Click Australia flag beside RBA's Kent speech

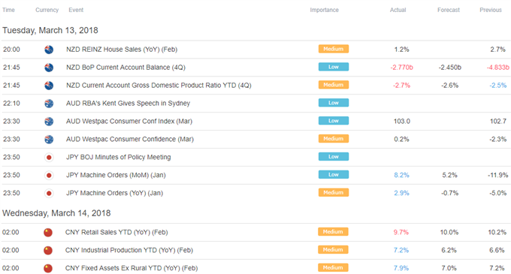click(49, 104)
